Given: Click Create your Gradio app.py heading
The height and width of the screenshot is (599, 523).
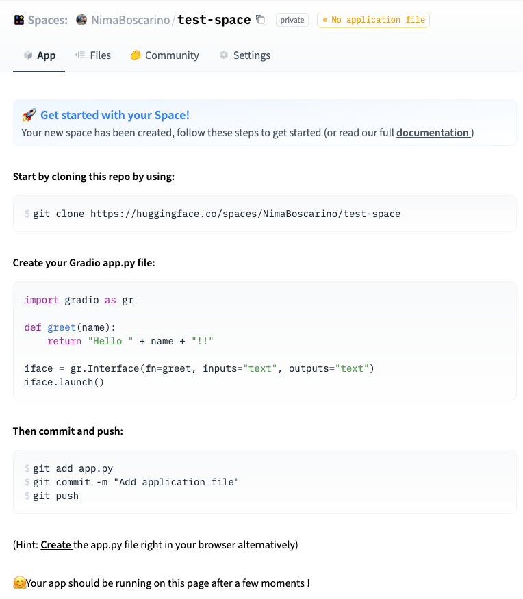Looking at the screenshot, I should click(84, 263).
